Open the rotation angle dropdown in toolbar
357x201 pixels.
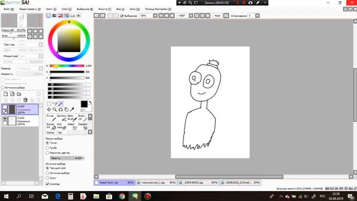pos(191,16)
